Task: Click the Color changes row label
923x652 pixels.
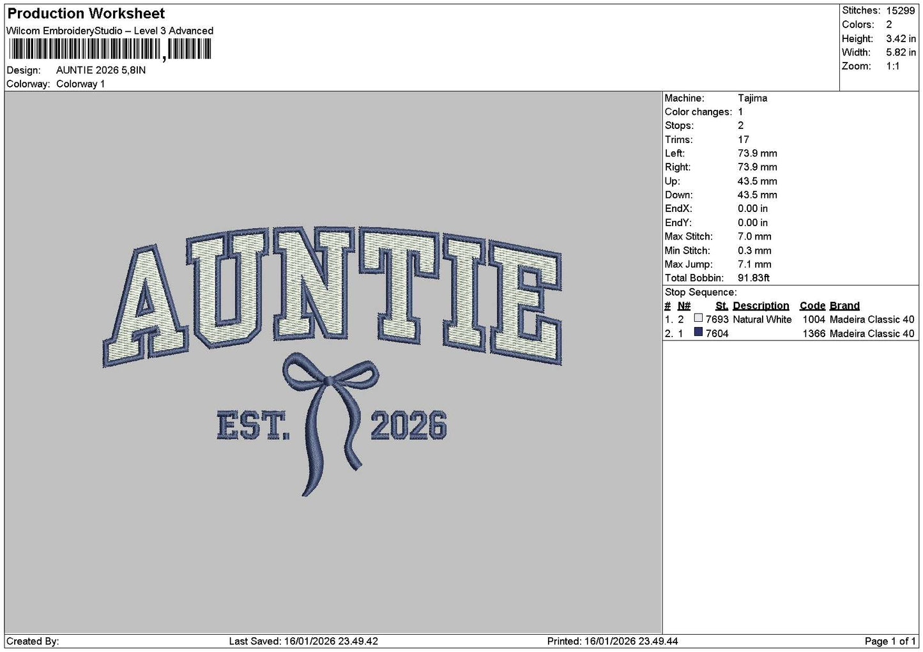Action: point(698,112)
